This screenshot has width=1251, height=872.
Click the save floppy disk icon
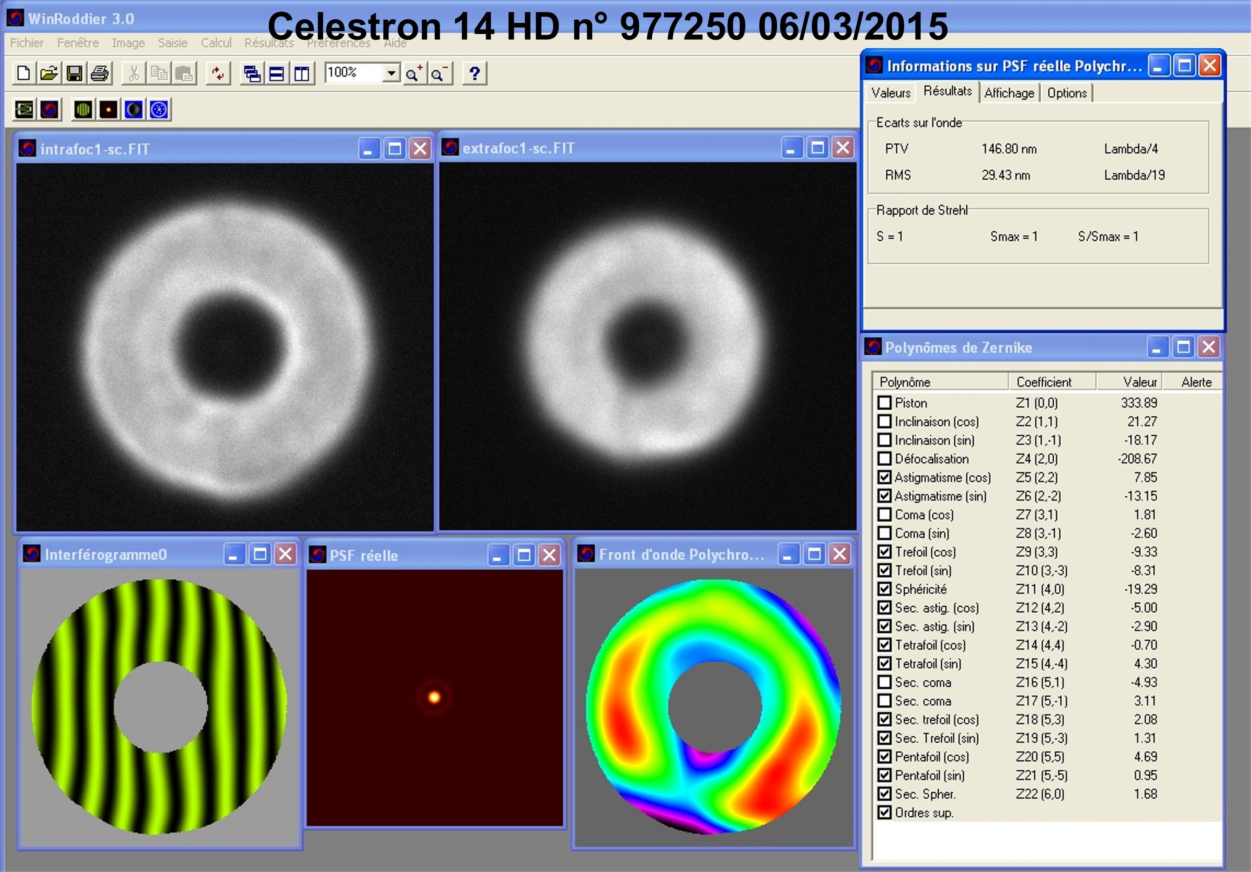[x=74, y=74]
